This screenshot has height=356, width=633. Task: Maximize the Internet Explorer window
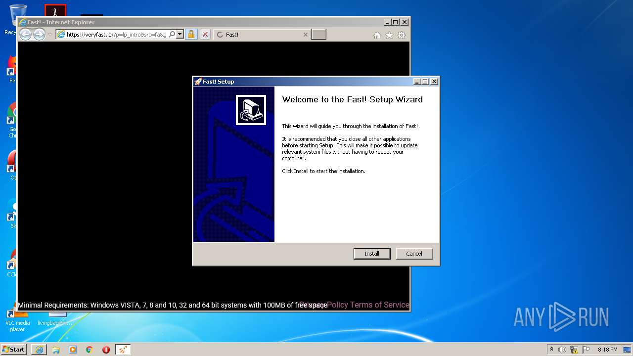coord(396,22)
